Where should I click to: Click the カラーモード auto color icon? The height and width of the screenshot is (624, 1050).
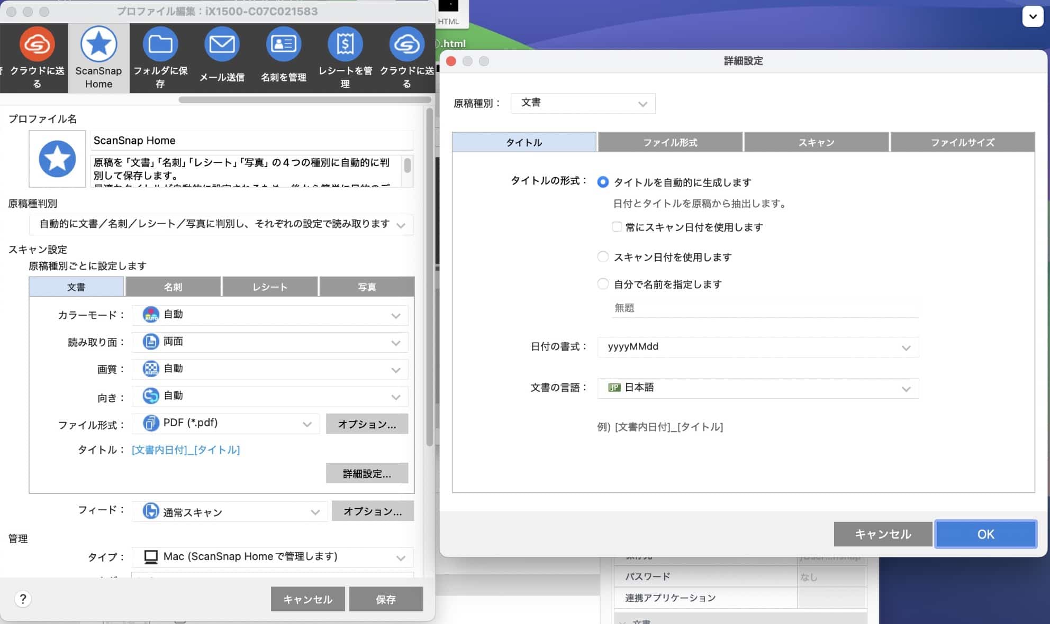click(x=151, y=315)
